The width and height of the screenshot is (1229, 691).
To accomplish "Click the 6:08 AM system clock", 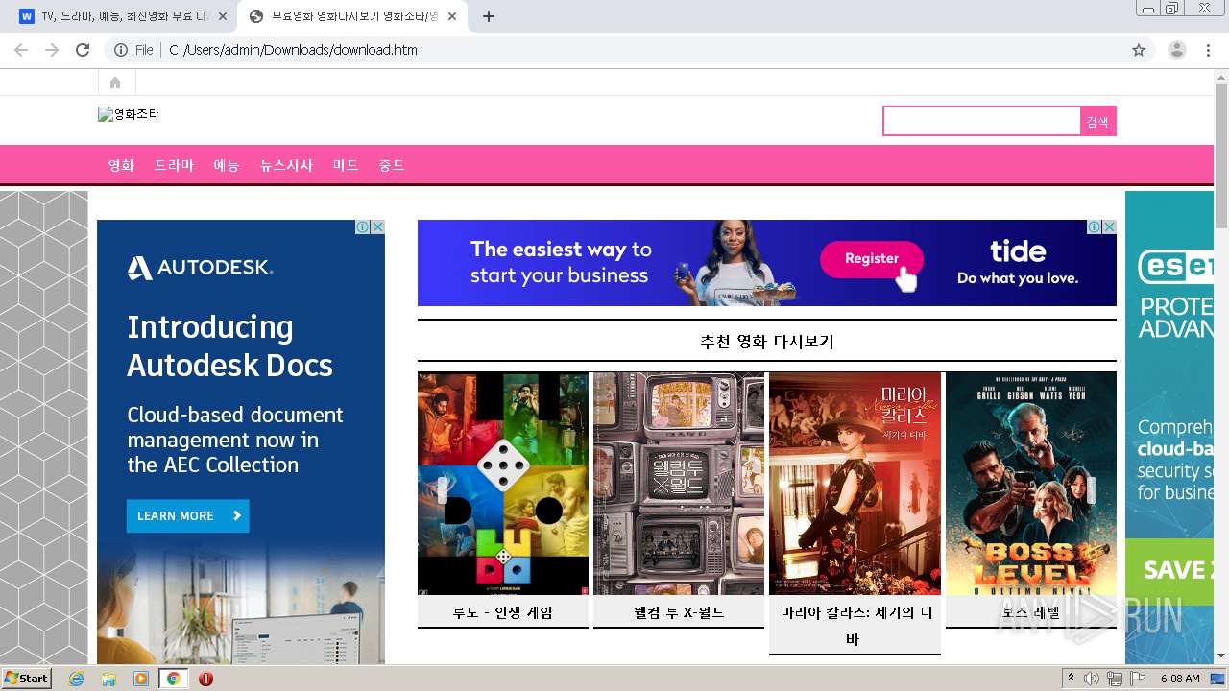I will click(1180, 679).
